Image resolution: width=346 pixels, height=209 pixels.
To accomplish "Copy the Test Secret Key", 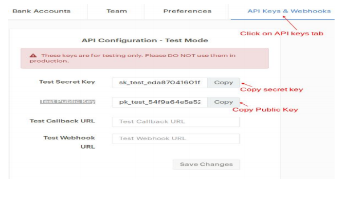I will (x=223, y=83).
